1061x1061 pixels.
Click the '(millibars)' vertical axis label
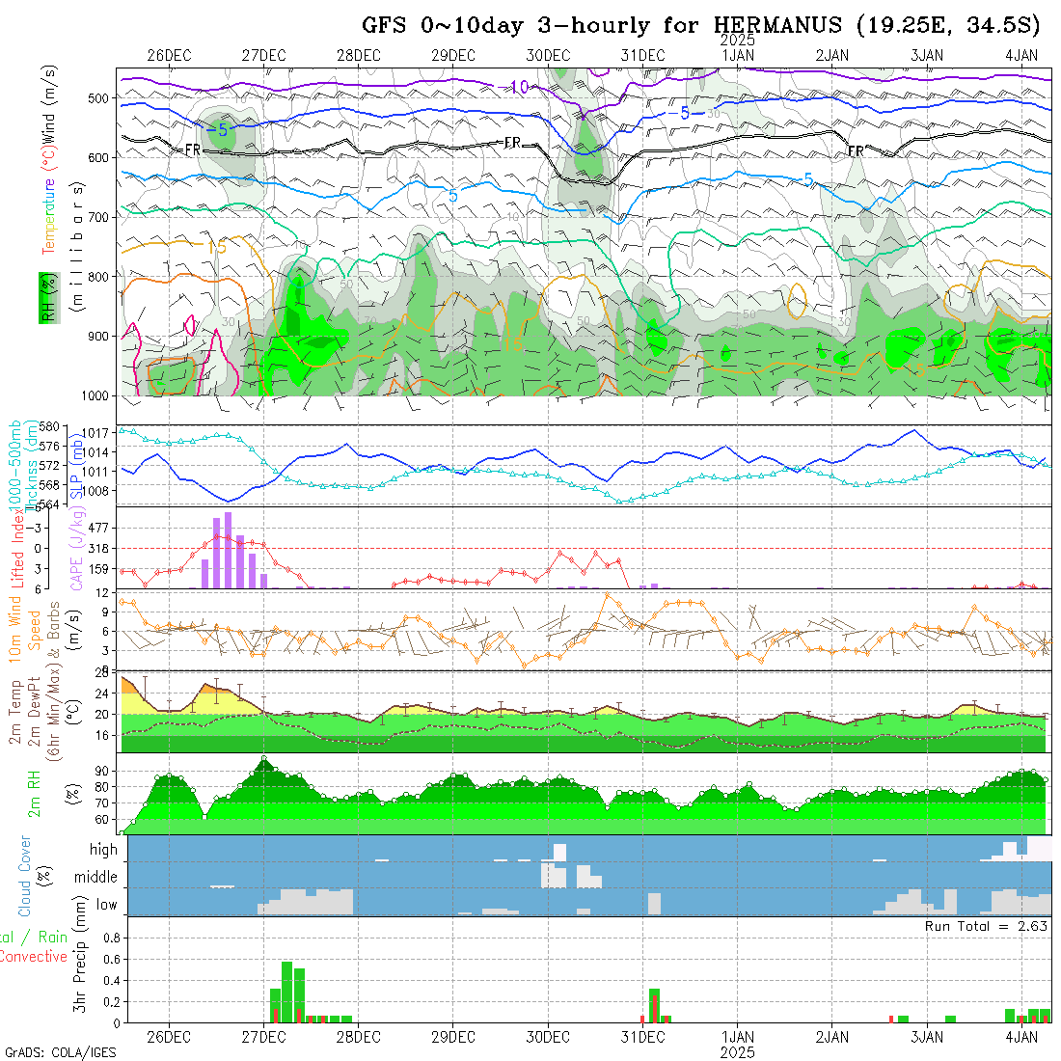(x=77, y=246)
